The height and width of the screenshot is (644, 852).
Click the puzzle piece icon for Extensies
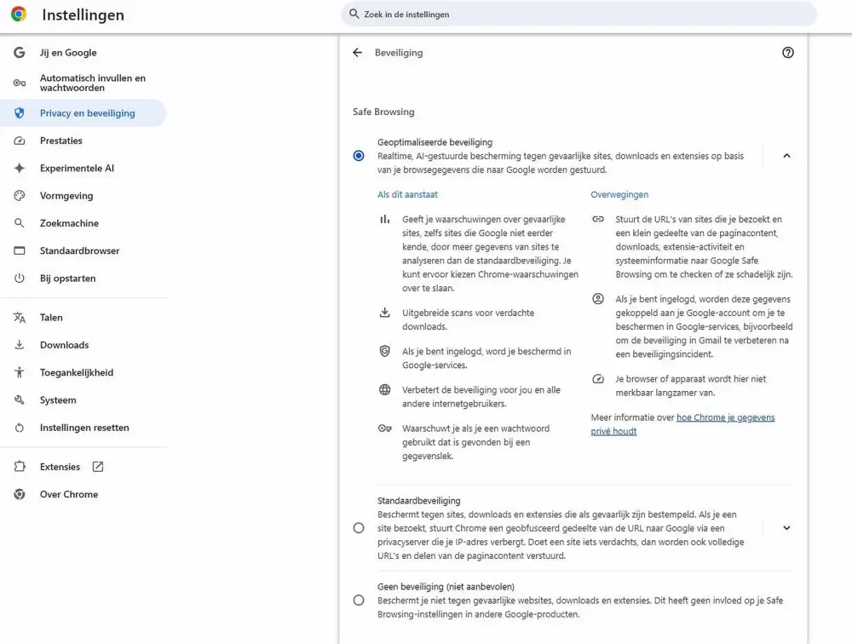pyautogui.click(x=20, y=466)
